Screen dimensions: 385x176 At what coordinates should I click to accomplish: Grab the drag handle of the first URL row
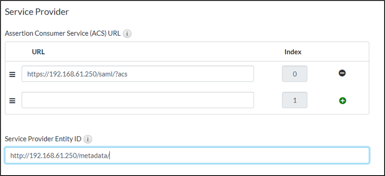click(x=12, y=74)
